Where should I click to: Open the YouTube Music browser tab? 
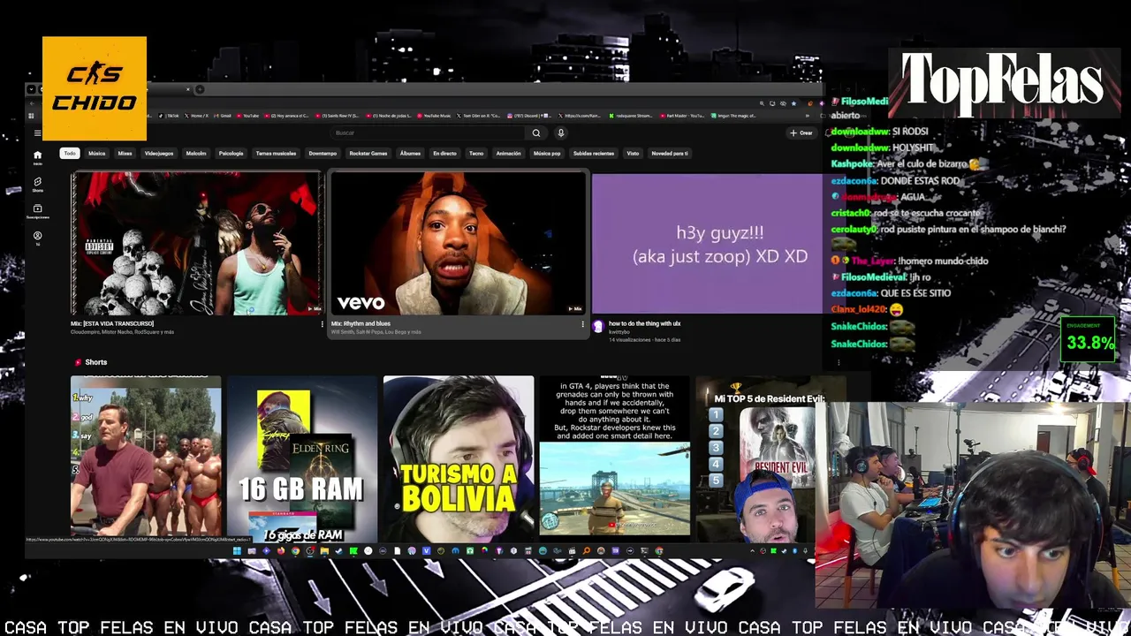(x=435, y=116)
